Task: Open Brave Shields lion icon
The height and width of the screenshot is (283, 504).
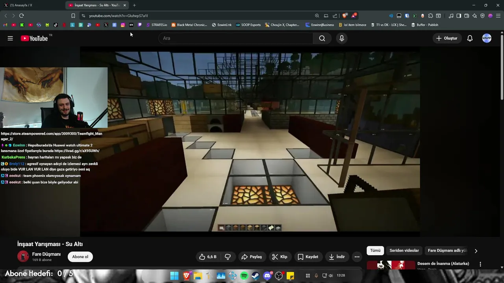Action: pyautogui.click(x=345, y=16)
